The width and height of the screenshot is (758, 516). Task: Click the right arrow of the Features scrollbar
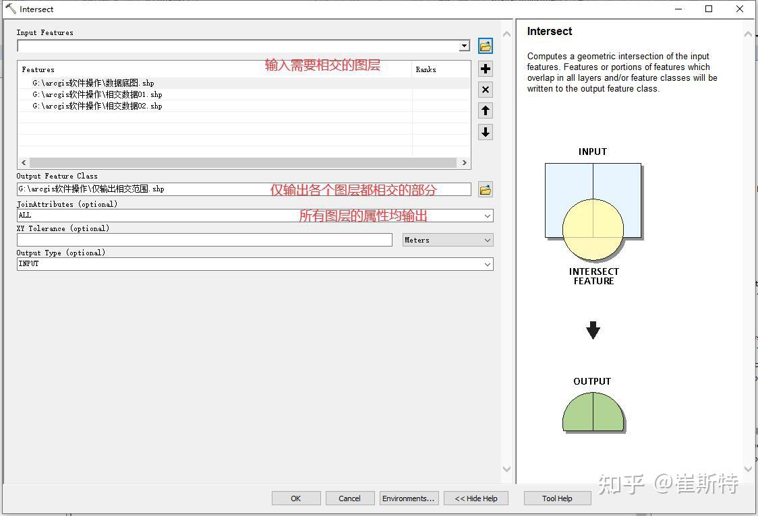click(x=464, y=162)
